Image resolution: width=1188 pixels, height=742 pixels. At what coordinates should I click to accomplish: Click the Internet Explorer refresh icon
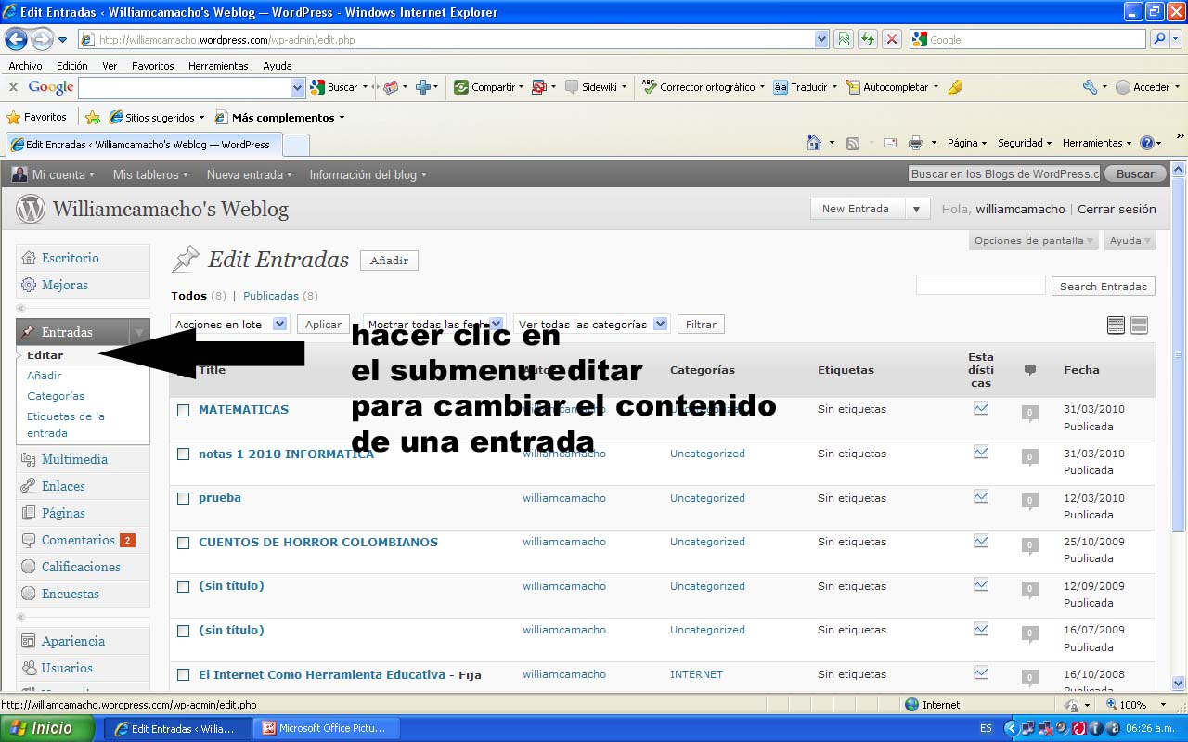click(868, 40)
